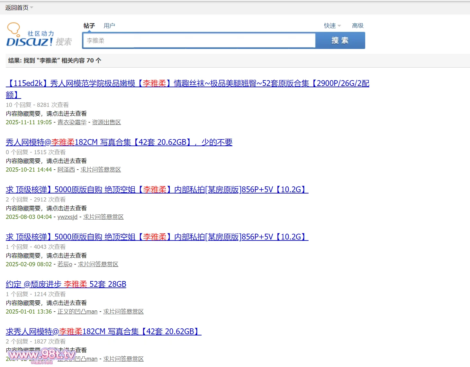Switch to the 帖子 search tab
Image resolution: width=470 pixels, height=367 pixels.
tap(89, 26)
